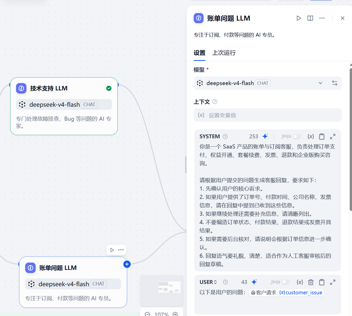Open the prompt generator sparkle in USER block
The width and height of the screenshot is (352, 316).
(x=254, y=282)
